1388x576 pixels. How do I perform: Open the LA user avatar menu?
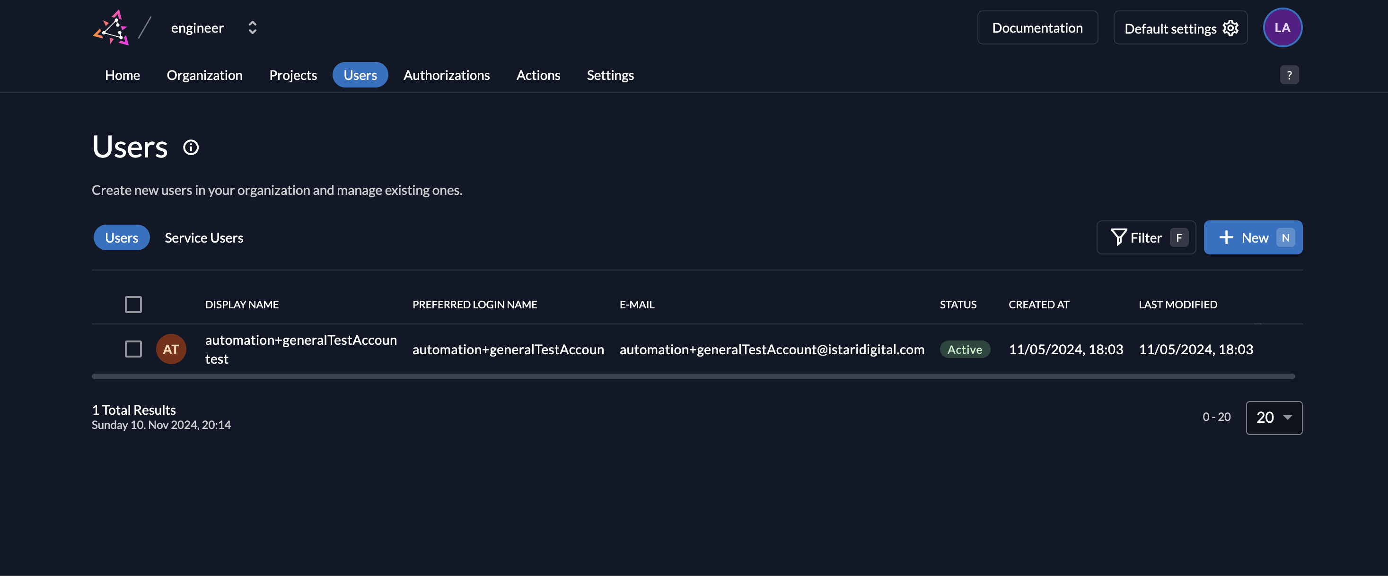(x=1283, y=27)
